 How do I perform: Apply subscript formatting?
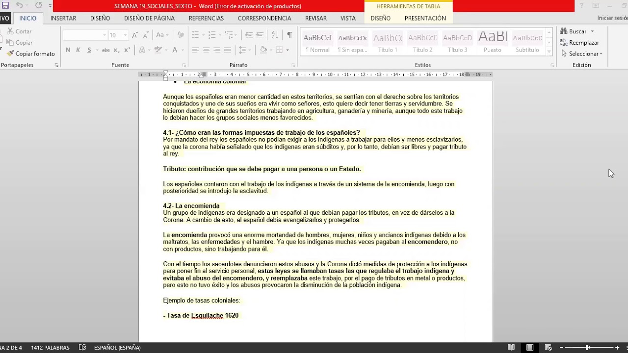point(116,50)
